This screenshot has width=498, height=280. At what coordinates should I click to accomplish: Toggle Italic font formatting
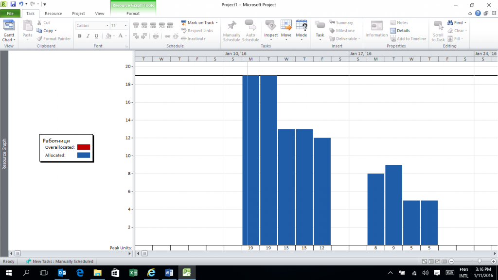[88, 36]
